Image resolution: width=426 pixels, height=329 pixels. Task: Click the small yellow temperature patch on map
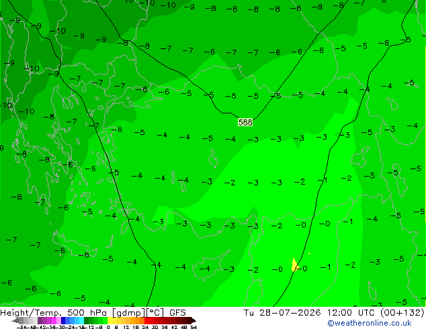point(294,265)
